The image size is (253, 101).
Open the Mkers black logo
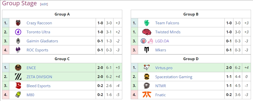147,50
